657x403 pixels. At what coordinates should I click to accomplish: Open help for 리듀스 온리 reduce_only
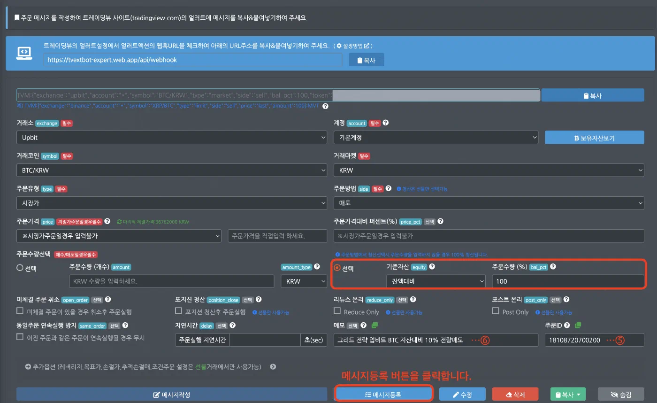[x=413, y=299]
